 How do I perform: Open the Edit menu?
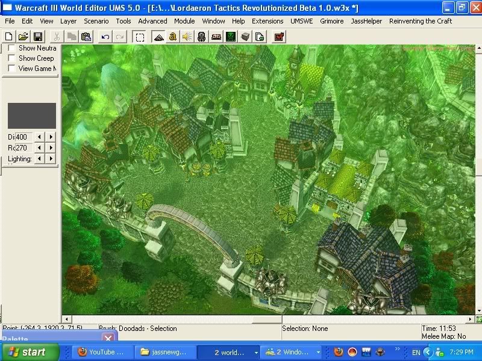point(27,21)
